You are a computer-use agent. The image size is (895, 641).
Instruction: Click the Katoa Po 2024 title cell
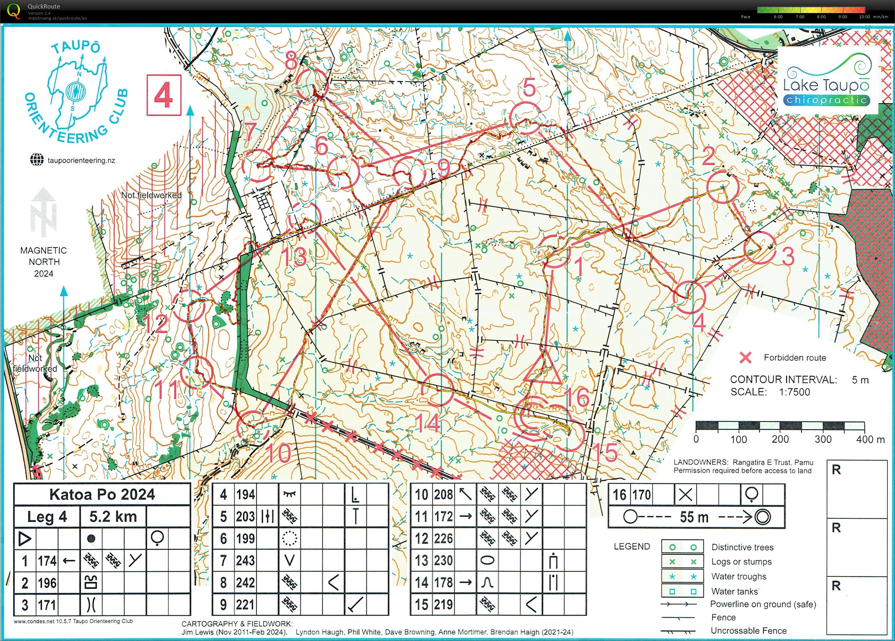coord(102,494)
